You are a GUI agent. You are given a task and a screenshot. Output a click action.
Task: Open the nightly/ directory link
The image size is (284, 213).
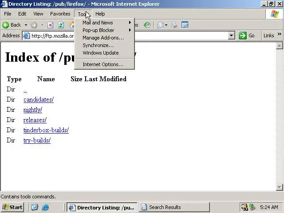click(33, 110)
